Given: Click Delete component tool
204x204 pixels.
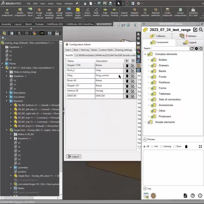Looking at the screenshot, I should click(x=20, y=13).
